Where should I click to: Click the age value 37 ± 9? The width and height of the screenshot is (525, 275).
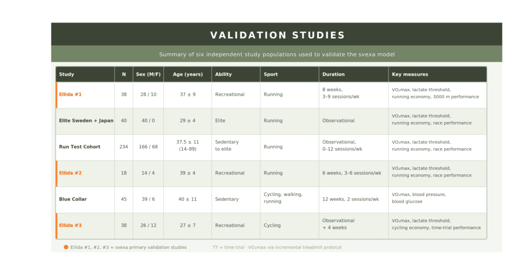point(188,94)
